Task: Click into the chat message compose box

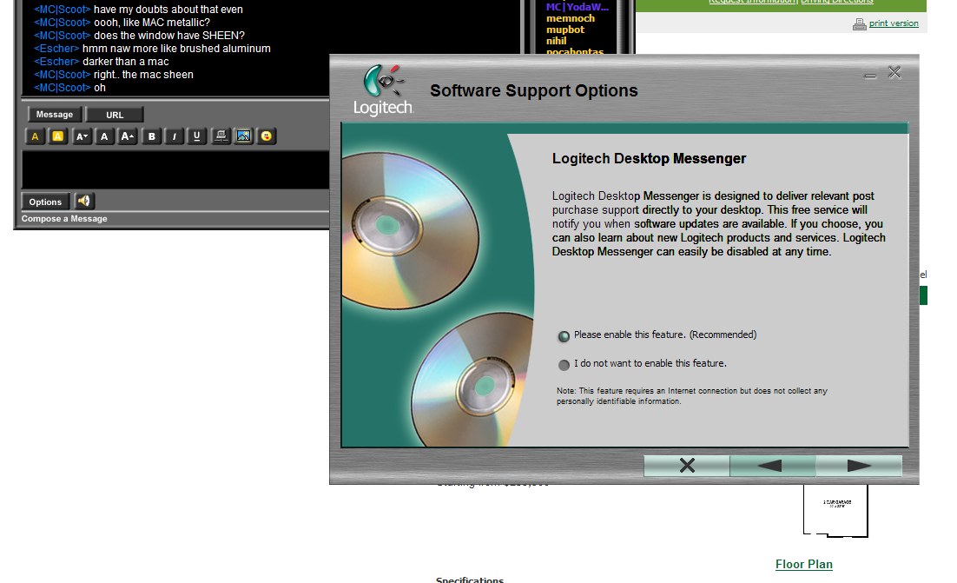Action: coord(175,169)
